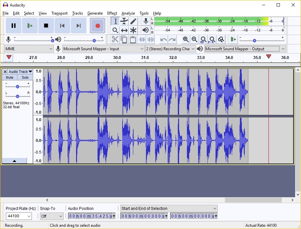
Task: Mute the Audio Track
Action: pos(10,77)
